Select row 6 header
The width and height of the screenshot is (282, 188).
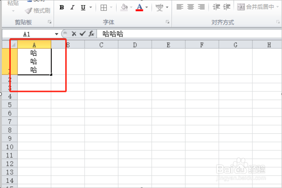click(x=10, y=113)
